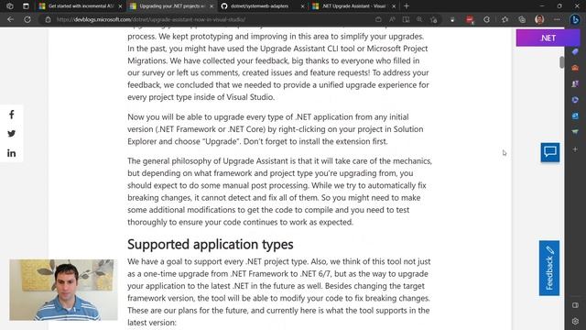The height and width of the screenshot is (330, 586).
Task: Open the red extension icon in toolbar
Action: coord(470,19)
